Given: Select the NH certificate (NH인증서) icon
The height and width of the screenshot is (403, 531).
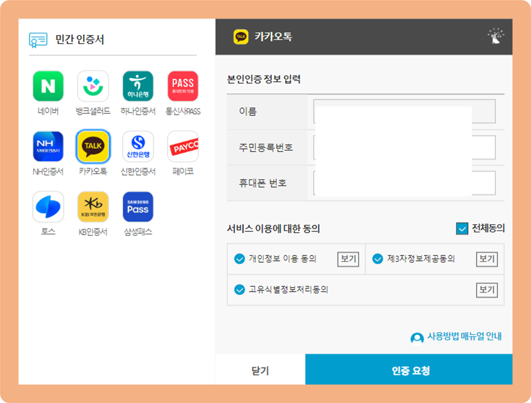Looking at the screenshot, I should pyautogui.click(x=48, y=146).
